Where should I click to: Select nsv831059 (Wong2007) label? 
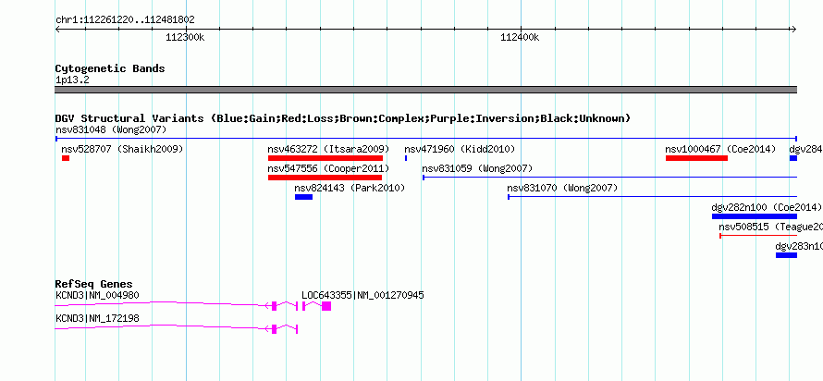[478, 168]
